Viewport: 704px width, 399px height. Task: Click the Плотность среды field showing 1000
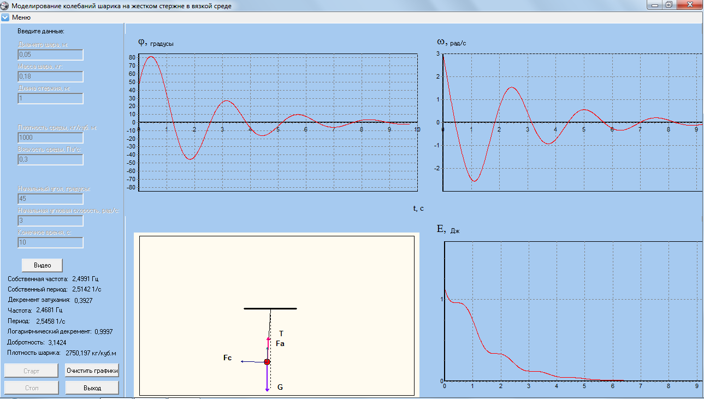pos(50,138)
